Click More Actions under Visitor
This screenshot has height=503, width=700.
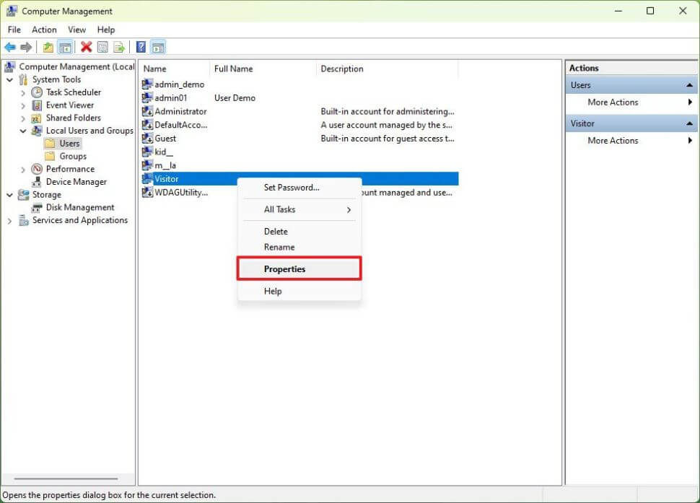pos(612,140)
